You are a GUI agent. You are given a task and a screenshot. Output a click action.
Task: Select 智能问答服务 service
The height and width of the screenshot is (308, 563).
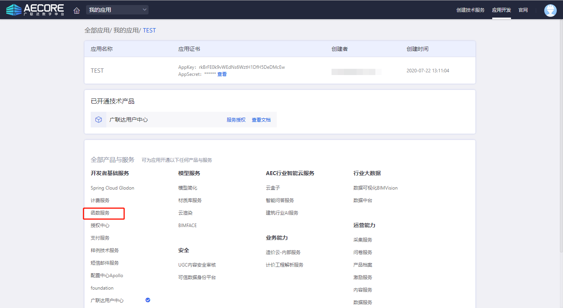click(x=280, y=201)
